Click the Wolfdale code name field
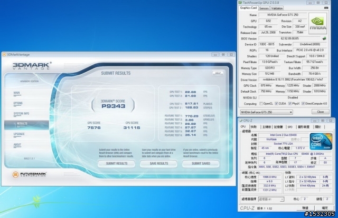Image resolution: width=338 pixels, height=218 pixels. coord(271,140)
